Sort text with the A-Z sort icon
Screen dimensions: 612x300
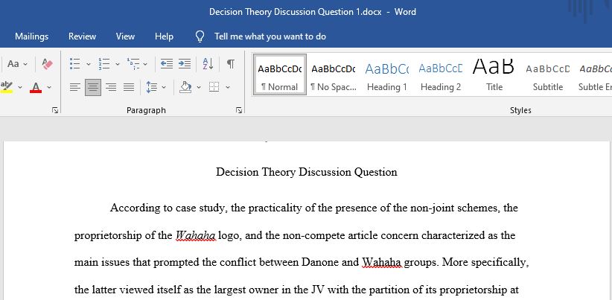[x=208, y=63]
